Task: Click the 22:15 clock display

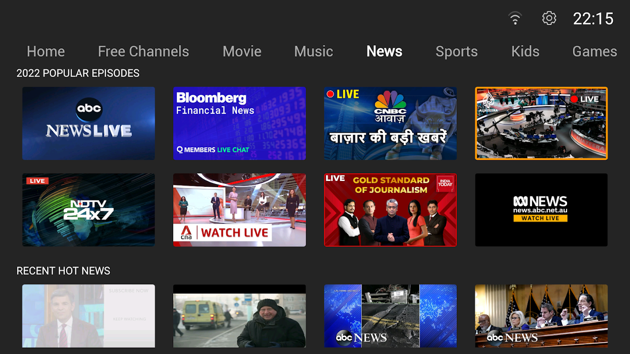Action: (x=593, y=19)
